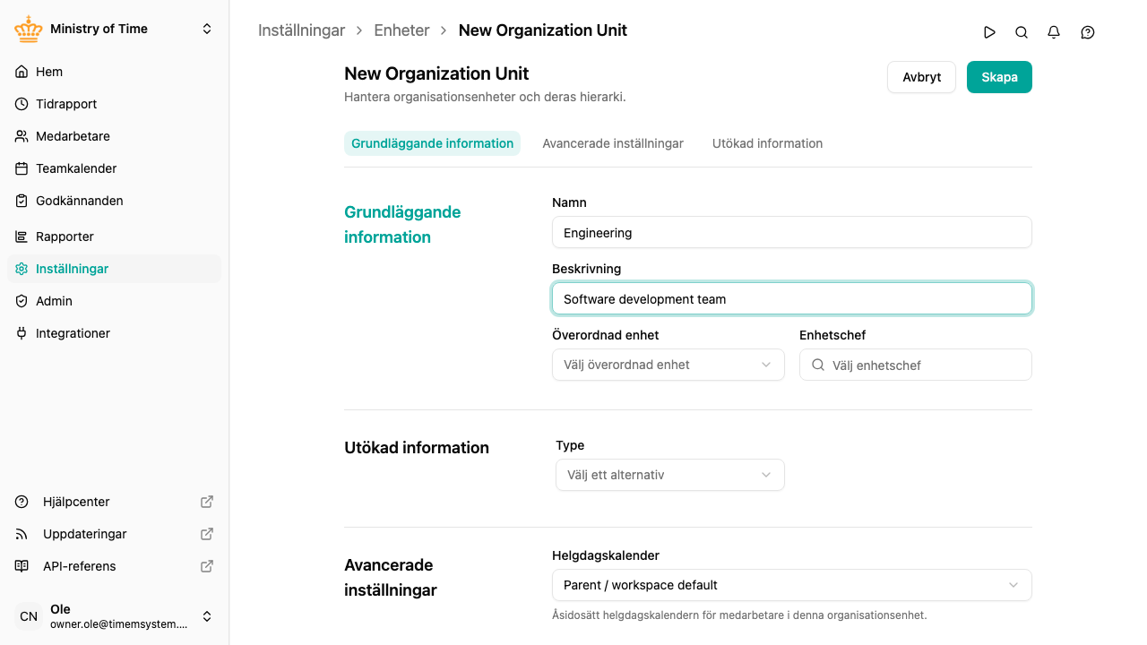
Task: Click the Hjälpcenter question mark icon
Action: pos(22,502)
